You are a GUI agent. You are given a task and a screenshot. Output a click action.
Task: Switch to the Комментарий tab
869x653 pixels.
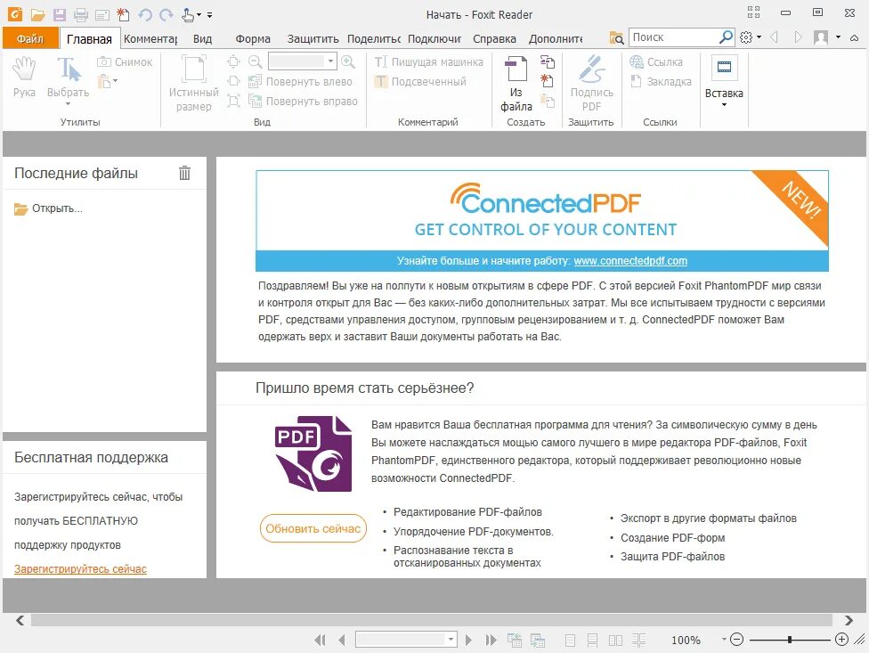[x=150, y=38]
